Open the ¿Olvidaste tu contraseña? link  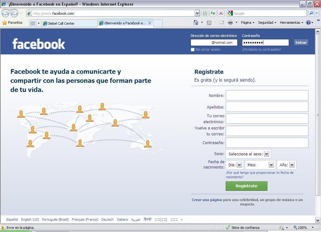(261, 49)
